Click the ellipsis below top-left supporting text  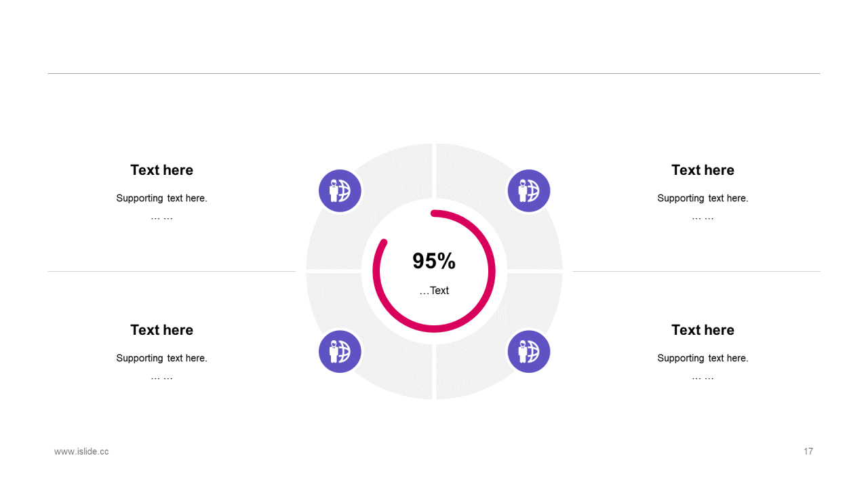click(161, 218)
